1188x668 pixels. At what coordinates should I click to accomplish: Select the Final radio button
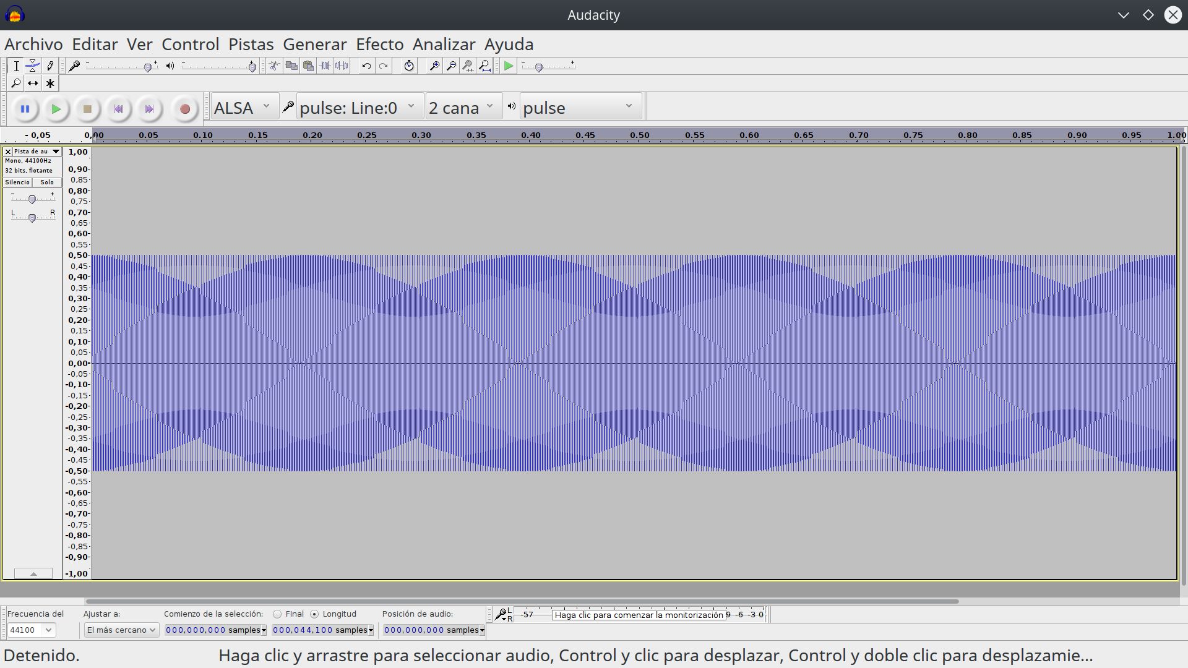[x=277, y=614]
